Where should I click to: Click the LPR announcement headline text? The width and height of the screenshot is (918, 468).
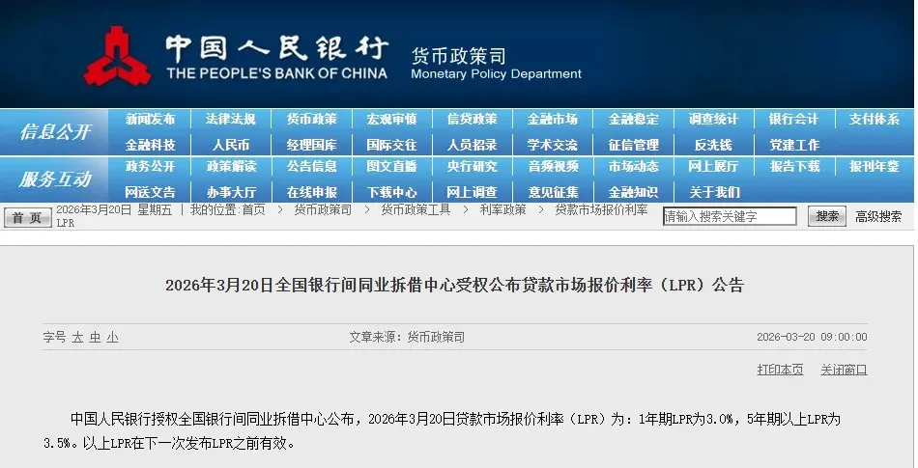(x=454, y=285)
